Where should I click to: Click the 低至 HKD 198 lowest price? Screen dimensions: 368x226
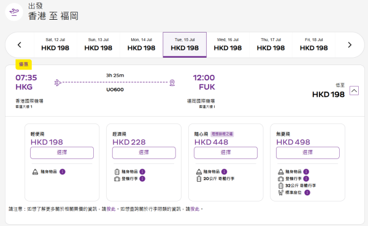click(x=328, y=91)
